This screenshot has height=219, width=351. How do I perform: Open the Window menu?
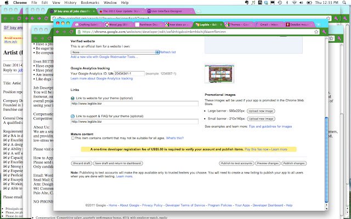(110, 3)
